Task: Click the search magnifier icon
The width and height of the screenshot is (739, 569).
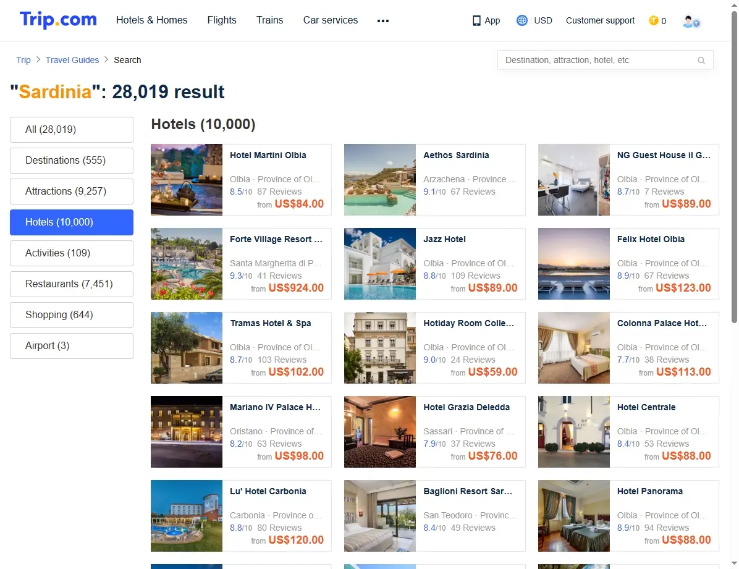Action: click(701, 61)
